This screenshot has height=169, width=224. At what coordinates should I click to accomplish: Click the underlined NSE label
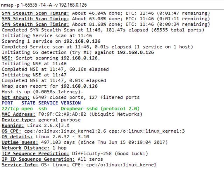click(x=6, y=58)
